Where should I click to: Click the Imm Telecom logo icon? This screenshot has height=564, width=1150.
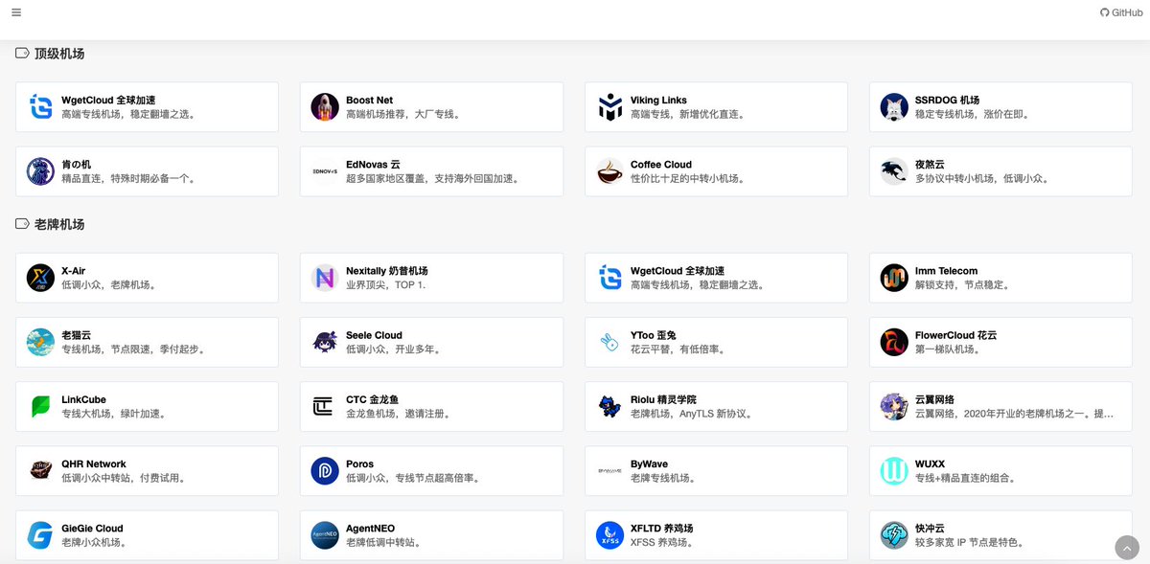(894, 278)
